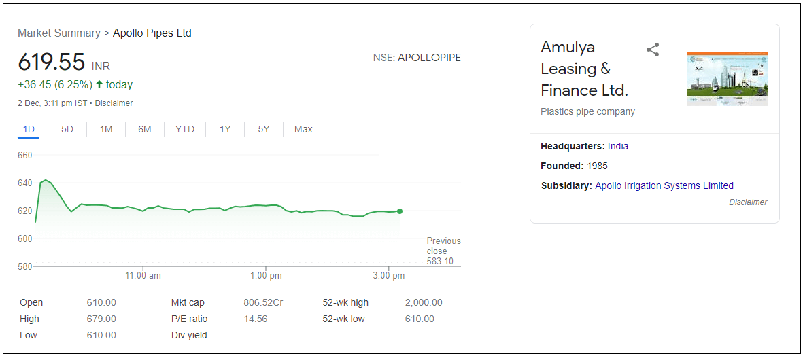This screenshot has width=803, height=356.
Task: Click the green up arrow next to today
Action: [99, 84]
